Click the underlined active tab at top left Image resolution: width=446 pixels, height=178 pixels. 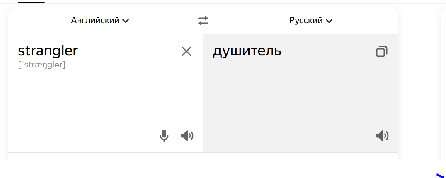point(32,2)
